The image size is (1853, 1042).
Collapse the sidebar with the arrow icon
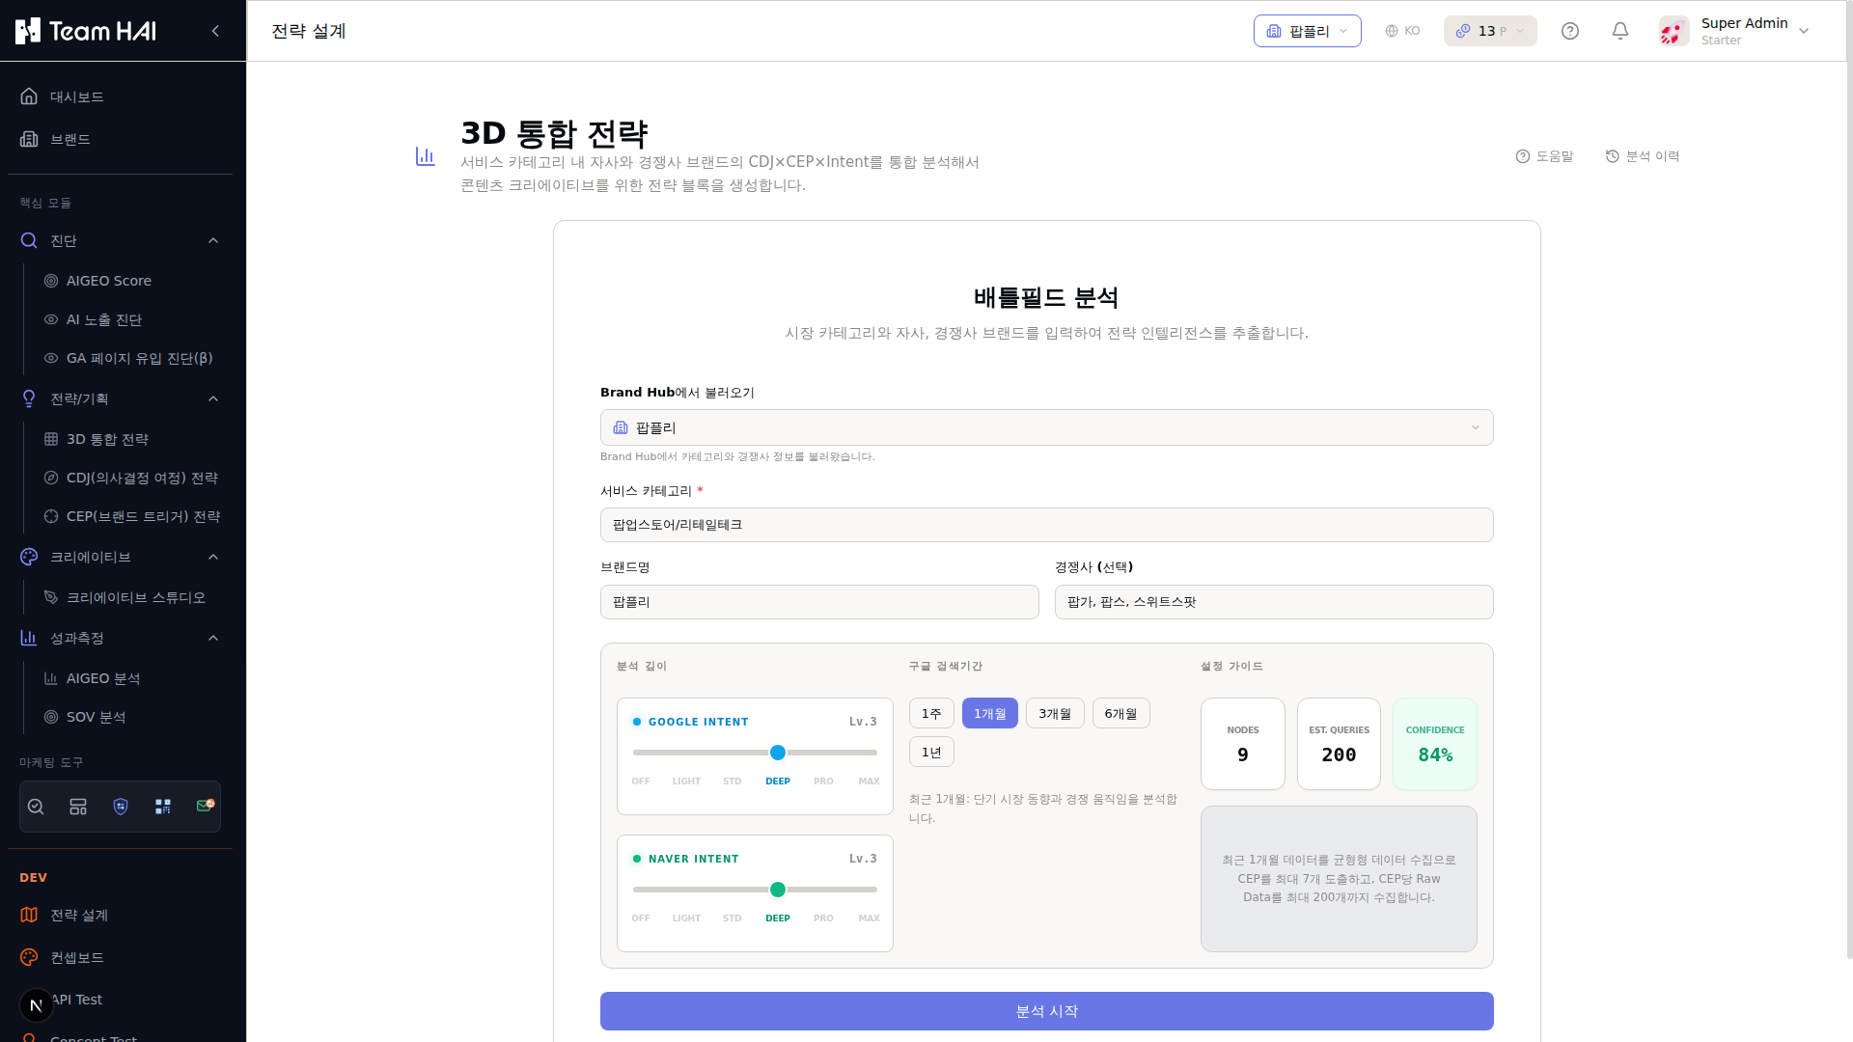click(215, 31)
